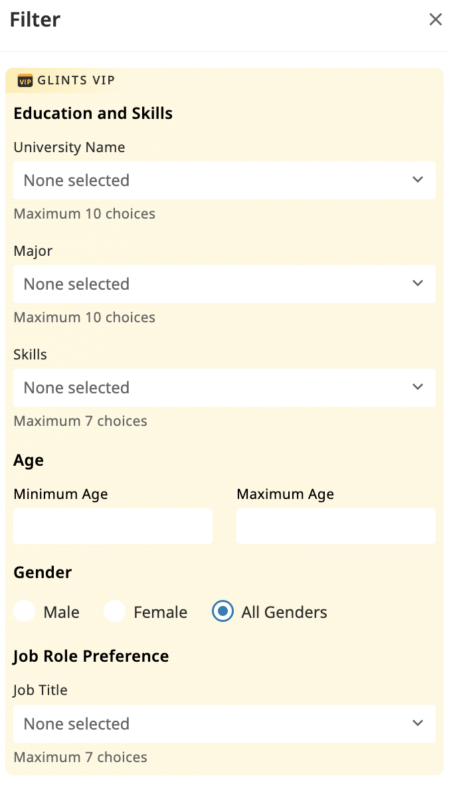Click the Filter heading

coord(35,19)
